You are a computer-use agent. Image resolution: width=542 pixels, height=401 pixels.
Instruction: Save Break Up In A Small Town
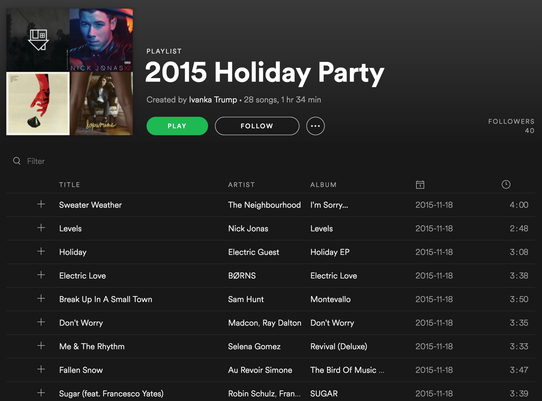click(x=41, y=299)
